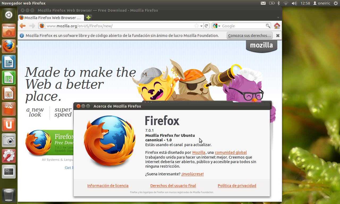340x204 pixels.
Task: Open the Trash in the launcher
Action: (x=9, y=195)
